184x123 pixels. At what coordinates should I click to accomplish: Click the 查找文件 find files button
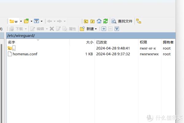[x=122, y=21]
